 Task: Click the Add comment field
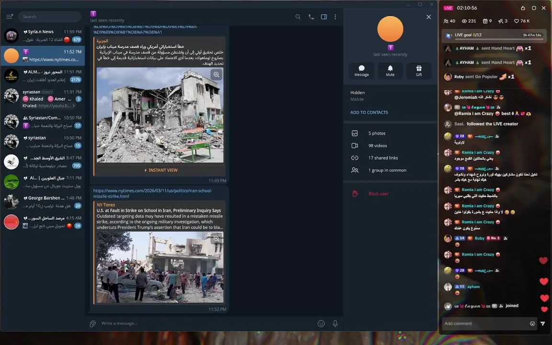(x=486, y=323)
